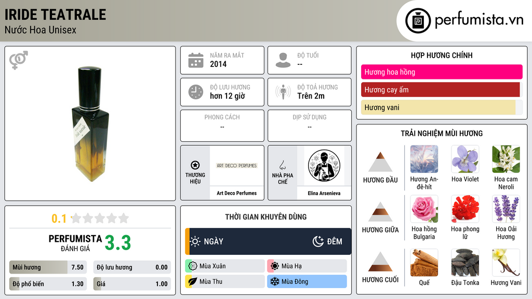Click the Hương hoa hồng accord bar
Screen dimensions: 532x299
(x=442, y=72)
